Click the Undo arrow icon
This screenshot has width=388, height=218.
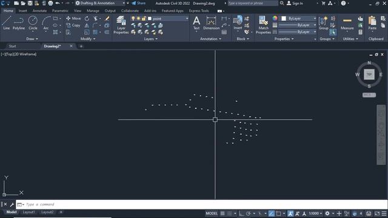point(58,3)
